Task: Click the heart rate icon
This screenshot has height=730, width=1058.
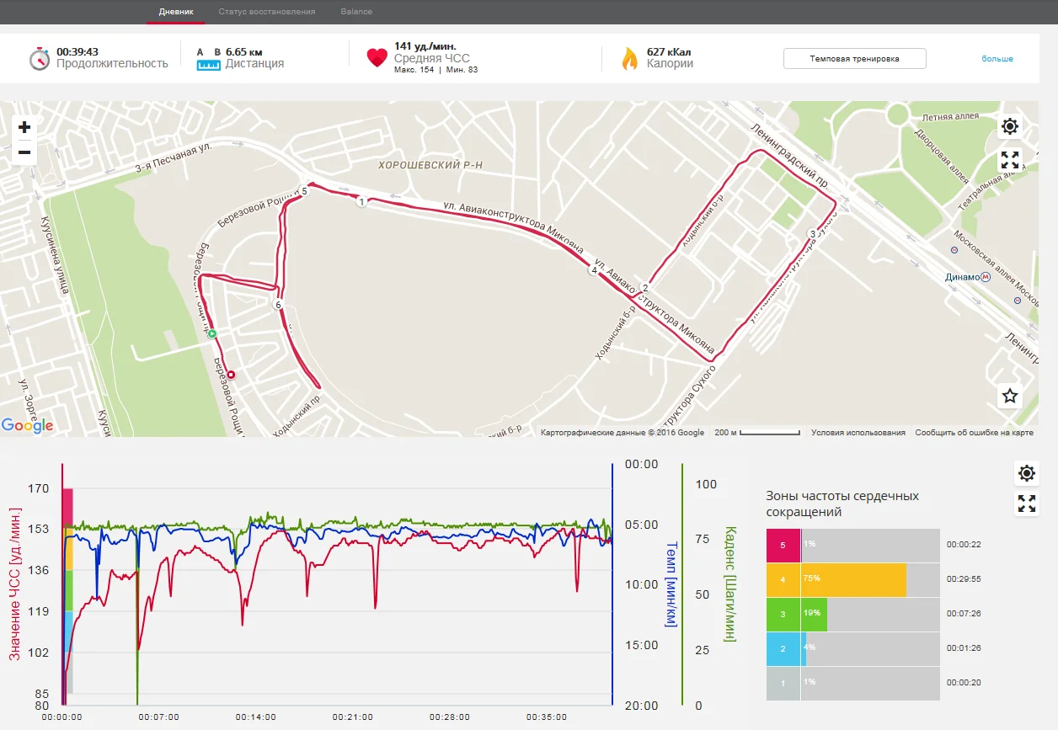Action: [x=377, y=58]
